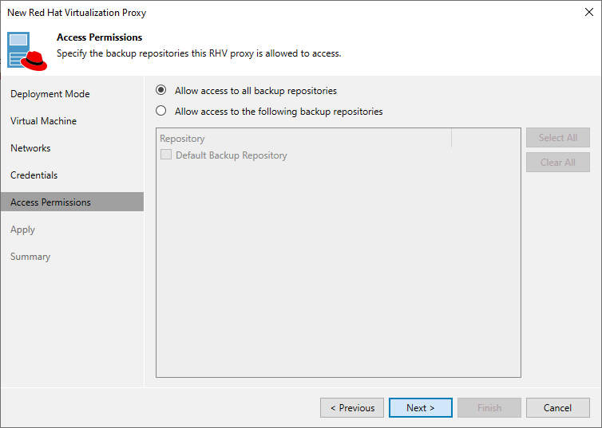
Task: Select the Access Permissions step
Action: tap(51, 202)
